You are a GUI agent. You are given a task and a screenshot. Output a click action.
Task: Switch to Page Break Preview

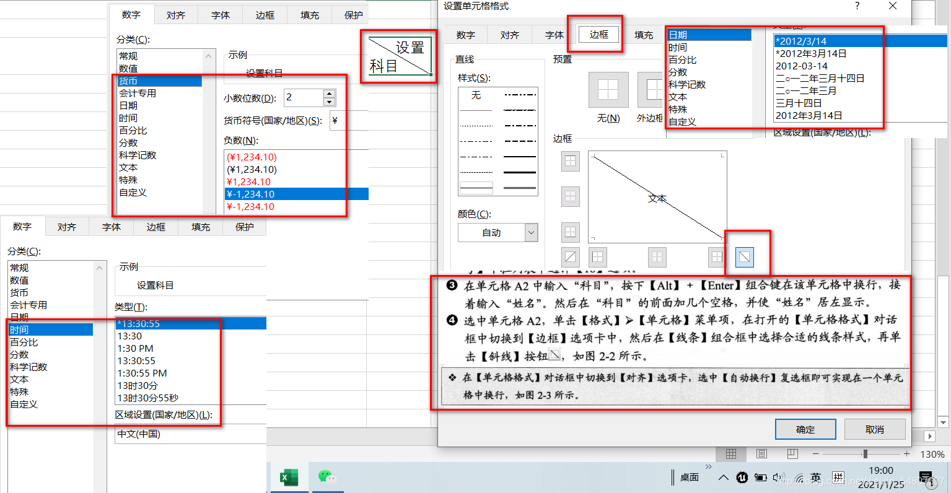[792, 454]
